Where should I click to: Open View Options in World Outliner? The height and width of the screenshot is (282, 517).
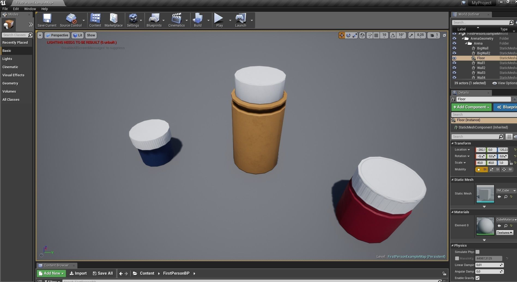point(504,83)
